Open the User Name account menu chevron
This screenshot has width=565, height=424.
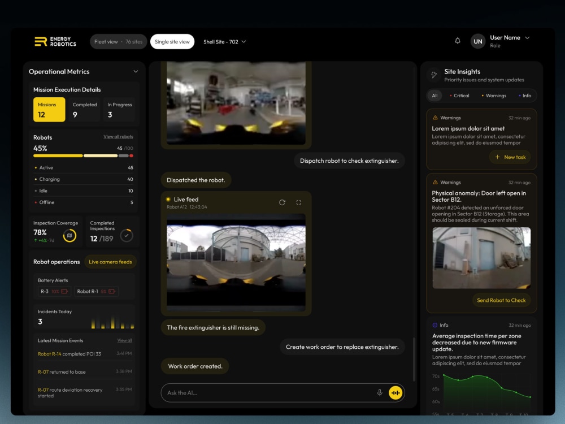point(527,37)
